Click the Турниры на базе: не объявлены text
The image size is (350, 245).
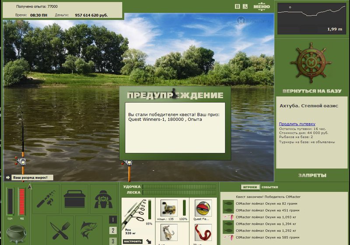click(x=307, y=142)
